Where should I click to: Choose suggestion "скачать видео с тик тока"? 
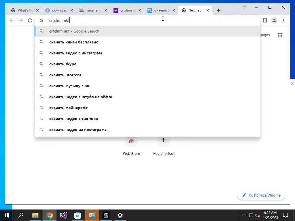(x=147, y=119)
